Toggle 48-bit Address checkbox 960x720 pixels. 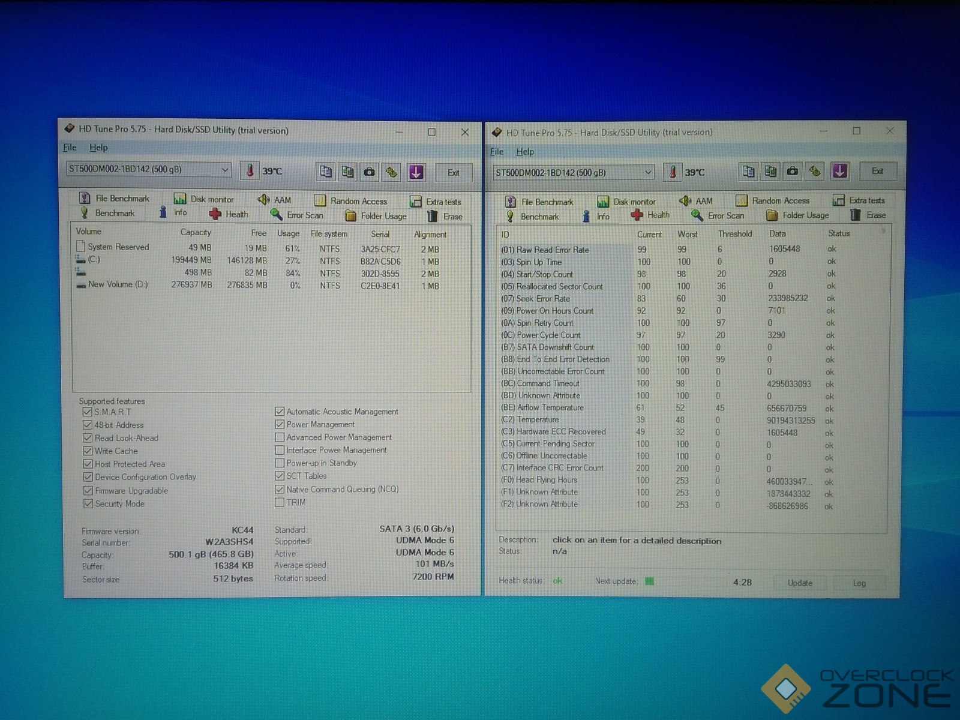[88, 425]
